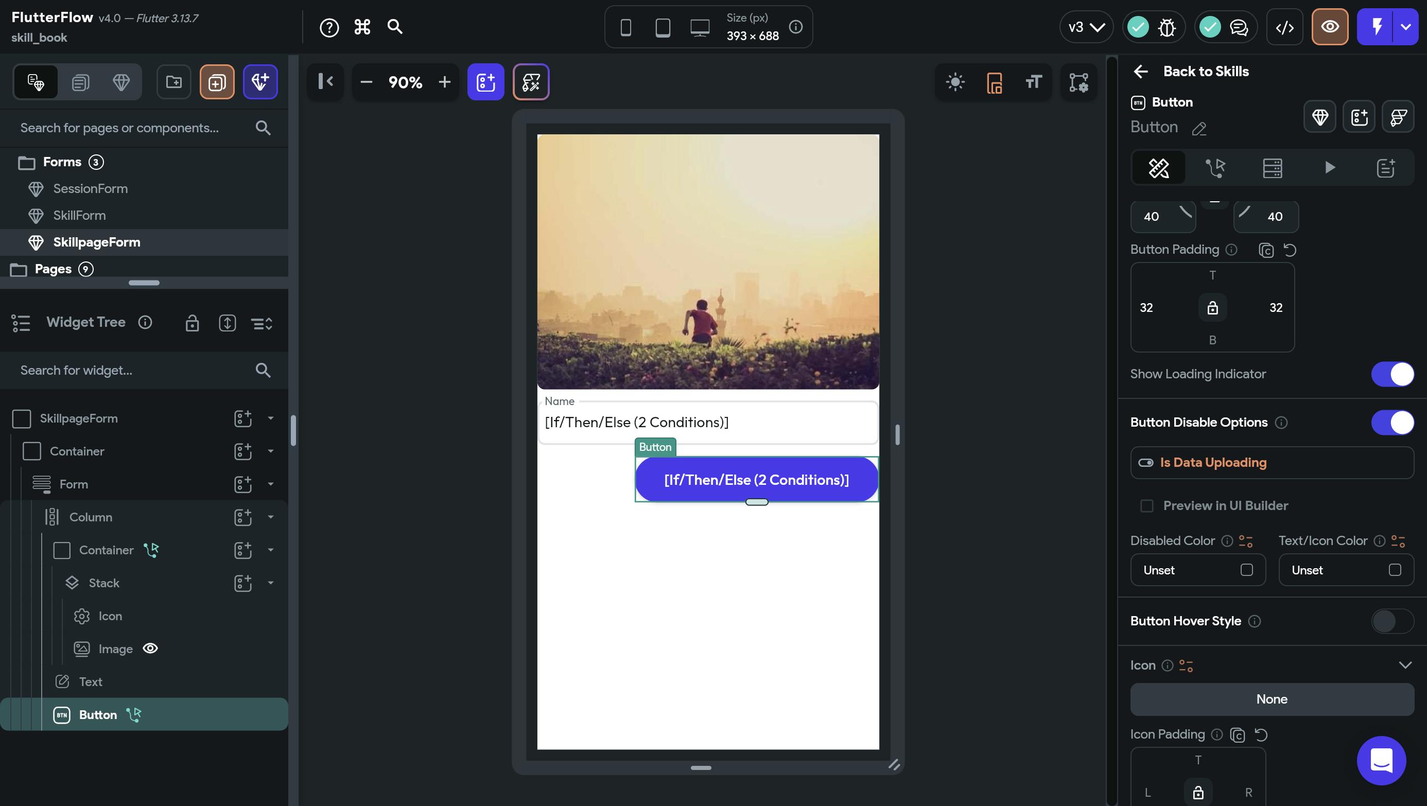Toggle Show Loading Indicator switch

pyautogui.click(x=1392, y=375)
